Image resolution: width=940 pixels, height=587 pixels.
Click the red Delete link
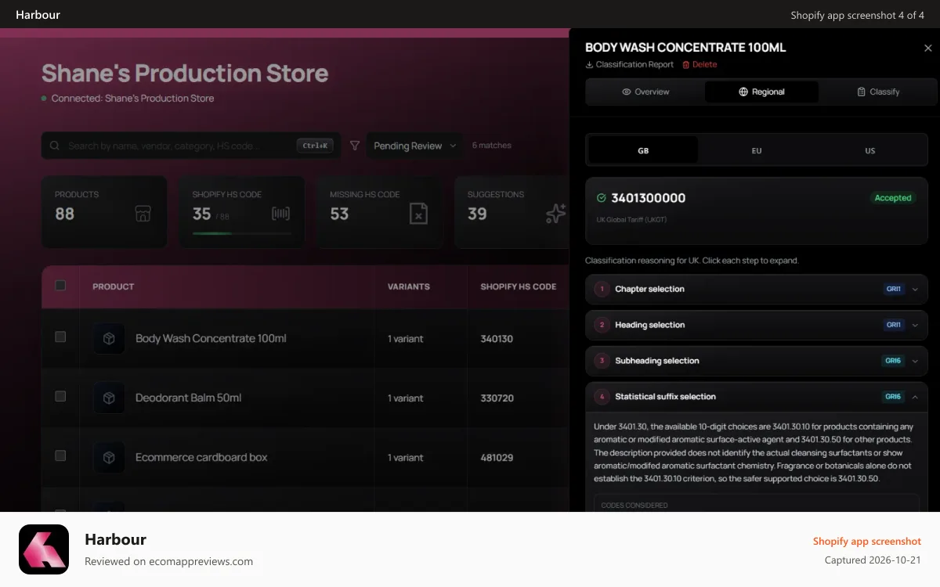[x=700, y=64]
